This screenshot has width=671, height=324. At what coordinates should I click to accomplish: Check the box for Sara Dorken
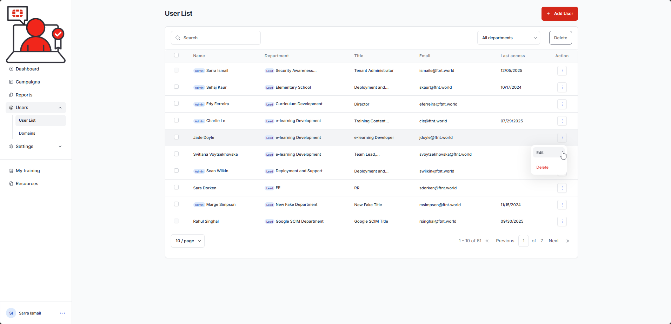click(x=177, y=187)
